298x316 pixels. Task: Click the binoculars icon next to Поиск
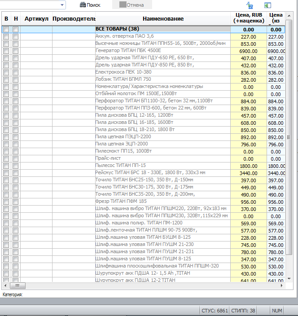[x=83, y=4]
